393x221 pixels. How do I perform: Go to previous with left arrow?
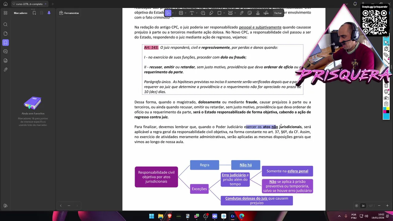tap(60, 206)
